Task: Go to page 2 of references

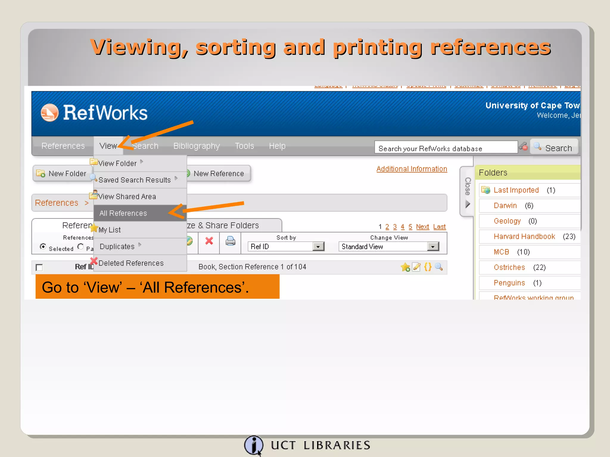Action: coord(387,227)
